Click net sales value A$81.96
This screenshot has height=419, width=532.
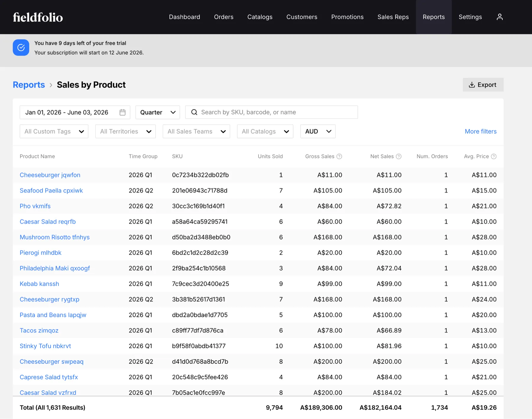click(x=389, y=346)
